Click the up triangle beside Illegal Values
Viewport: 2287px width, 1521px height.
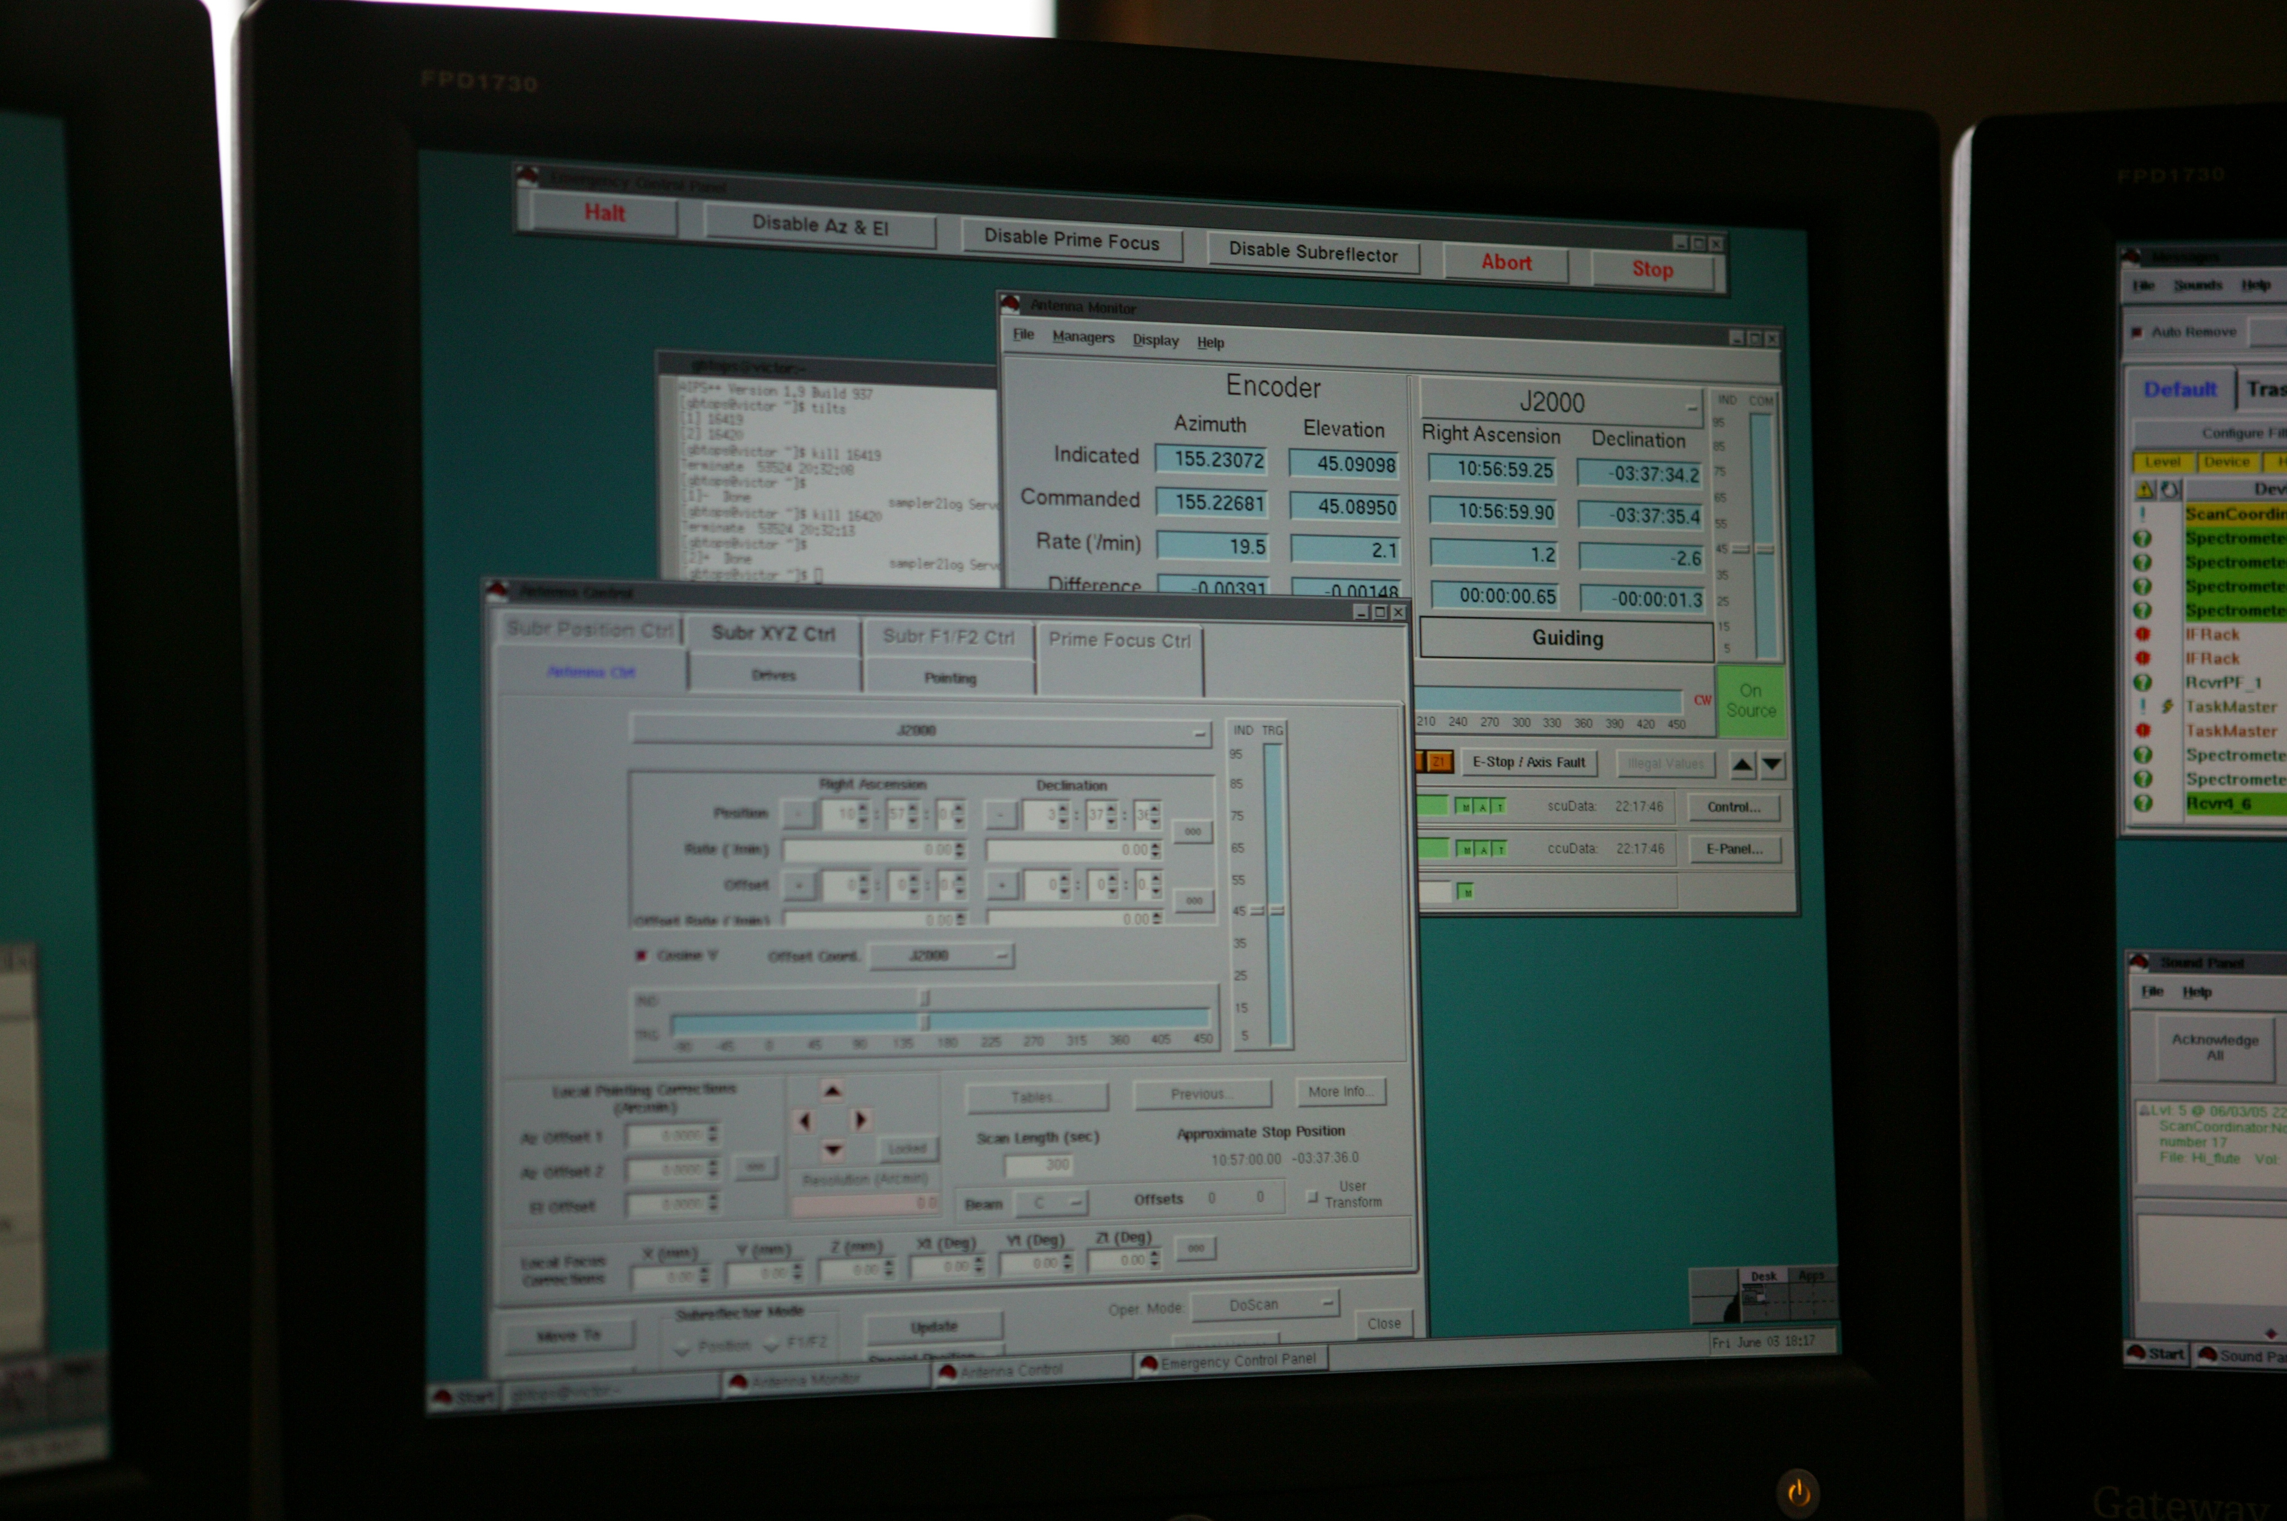(x=1743, y=764)
